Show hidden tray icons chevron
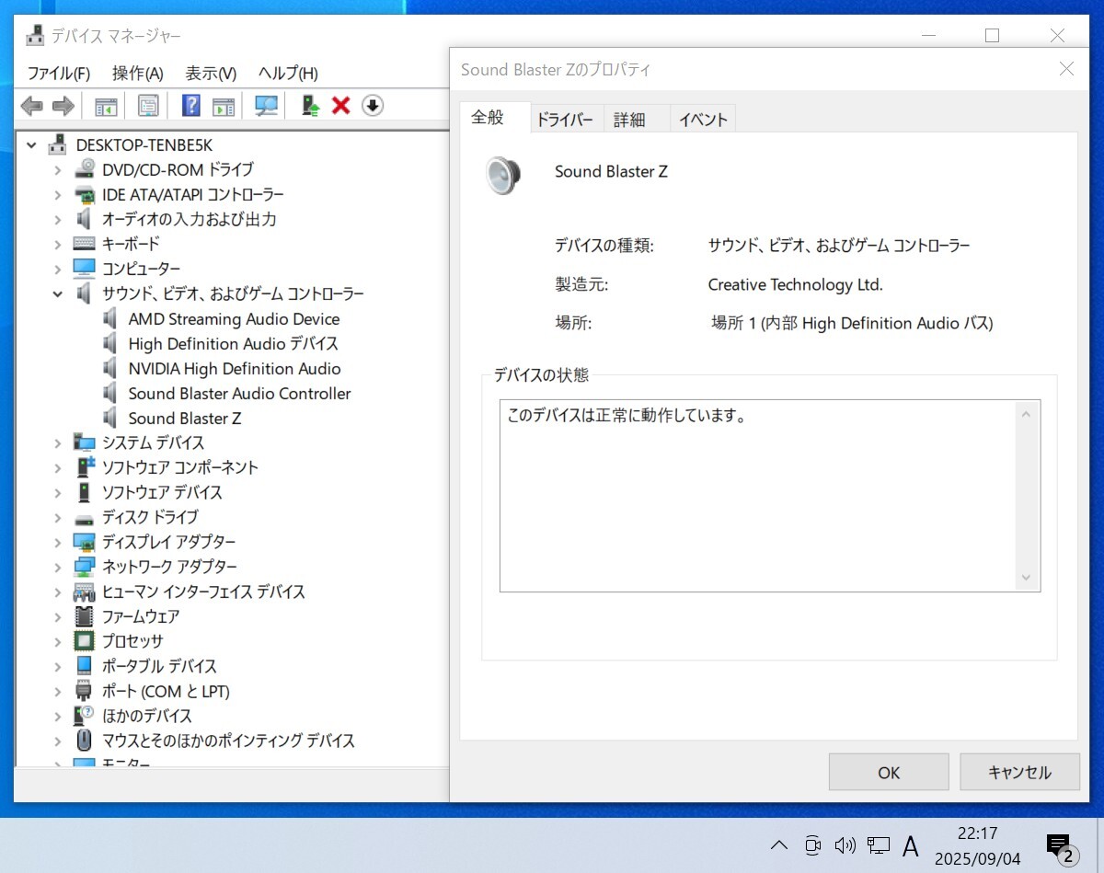 778,845
